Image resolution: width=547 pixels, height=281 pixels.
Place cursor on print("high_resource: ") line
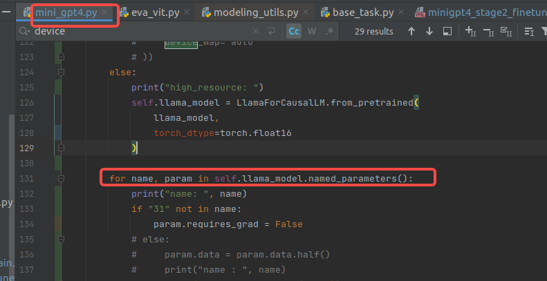click(197, 87)
